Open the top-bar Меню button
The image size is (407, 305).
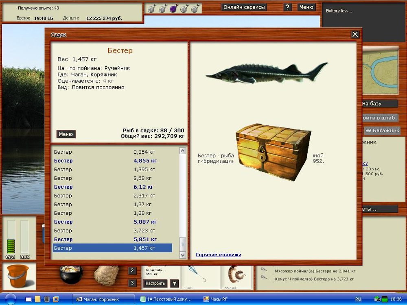point(306,7)
